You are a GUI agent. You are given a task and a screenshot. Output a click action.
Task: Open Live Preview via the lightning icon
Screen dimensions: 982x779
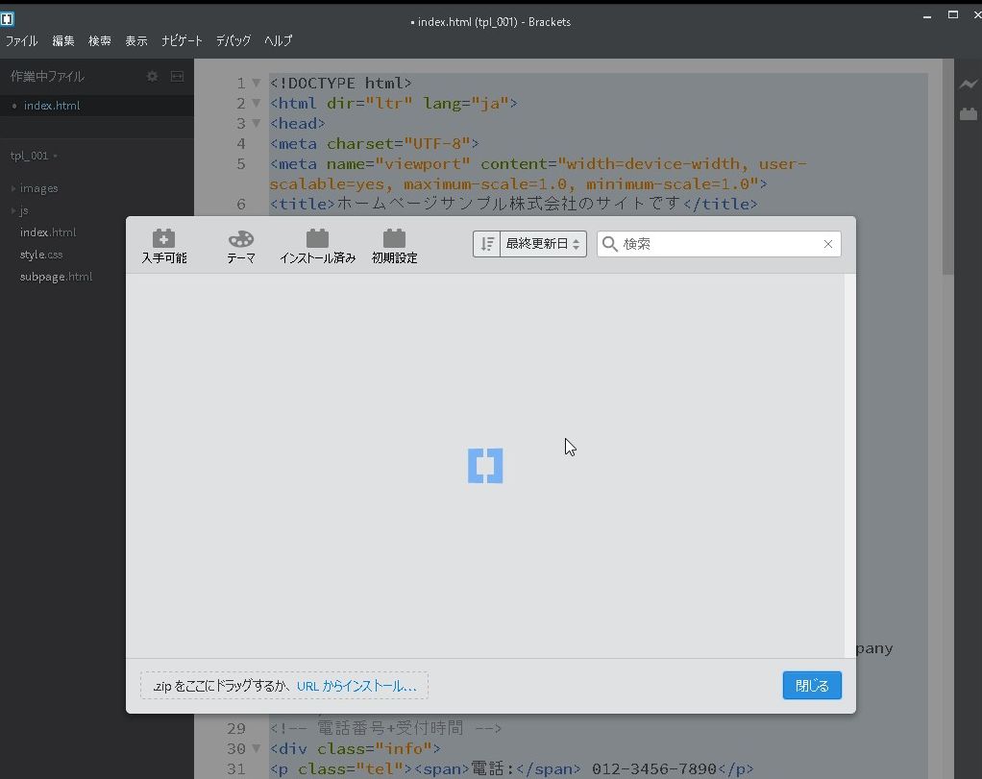tap(968, 85)
